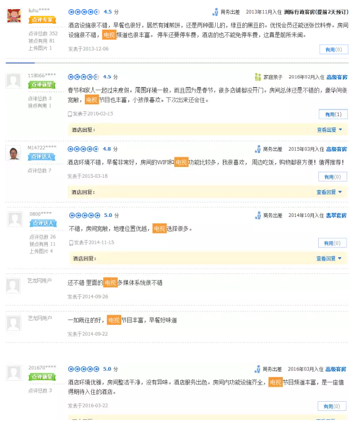352x421 pixels.
Task: Click 点评总数 26 stat
Action: coord(43,237)
